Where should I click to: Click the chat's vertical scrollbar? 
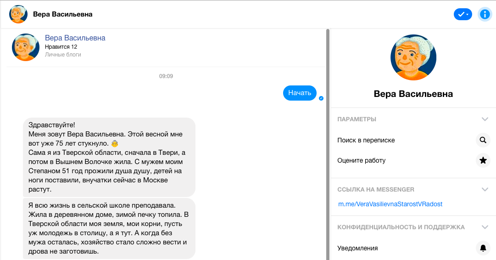[x=328, y=138]
